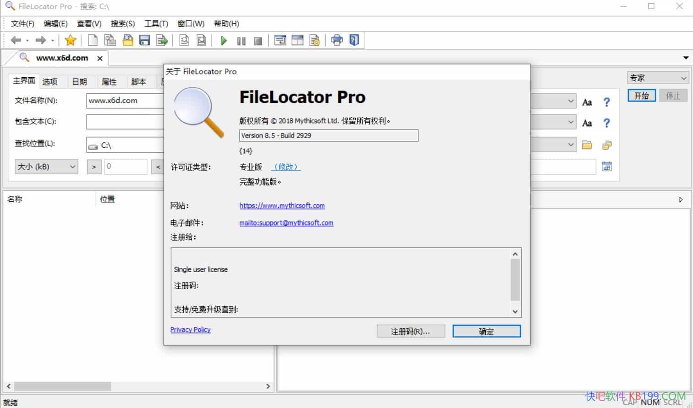The height and width of the screenshot is (408, 693).
Task: Pause the current search
Action: click(x=241, y=40)
